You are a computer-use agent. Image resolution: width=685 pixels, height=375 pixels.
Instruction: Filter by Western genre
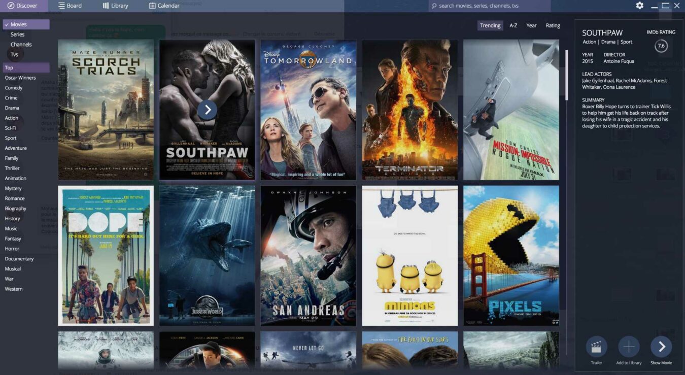(14, 289)
